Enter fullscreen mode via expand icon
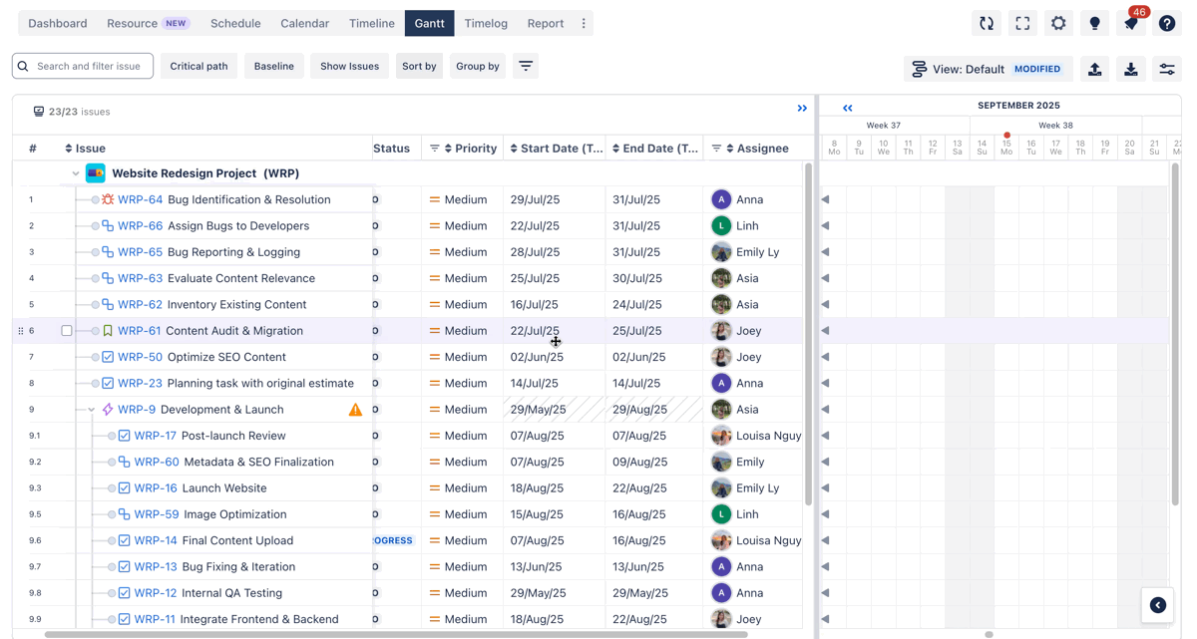Screen dimensions: 1197x639 point(1022,23)
